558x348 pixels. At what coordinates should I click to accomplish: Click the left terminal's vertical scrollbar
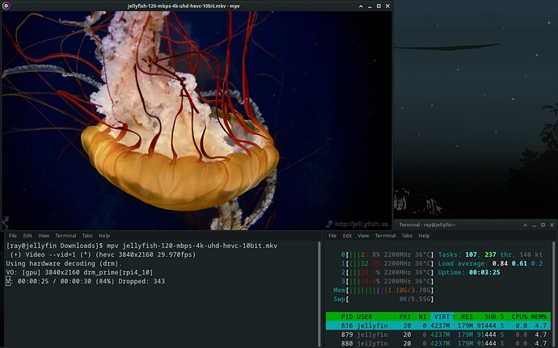(x=319, y=295)
